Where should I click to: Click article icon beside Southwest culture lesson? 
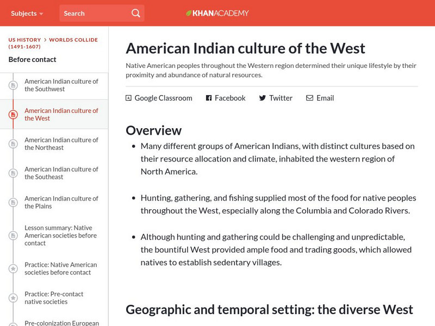click(x=13, y=85)
